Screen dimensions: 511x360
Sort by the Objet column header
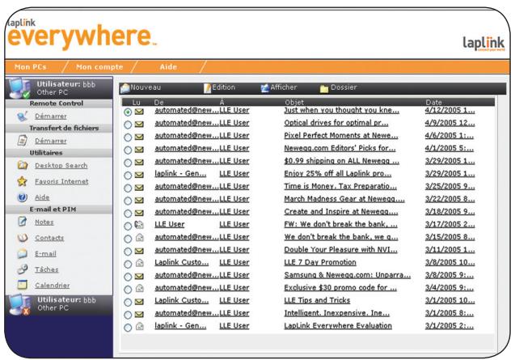point(294,103)
